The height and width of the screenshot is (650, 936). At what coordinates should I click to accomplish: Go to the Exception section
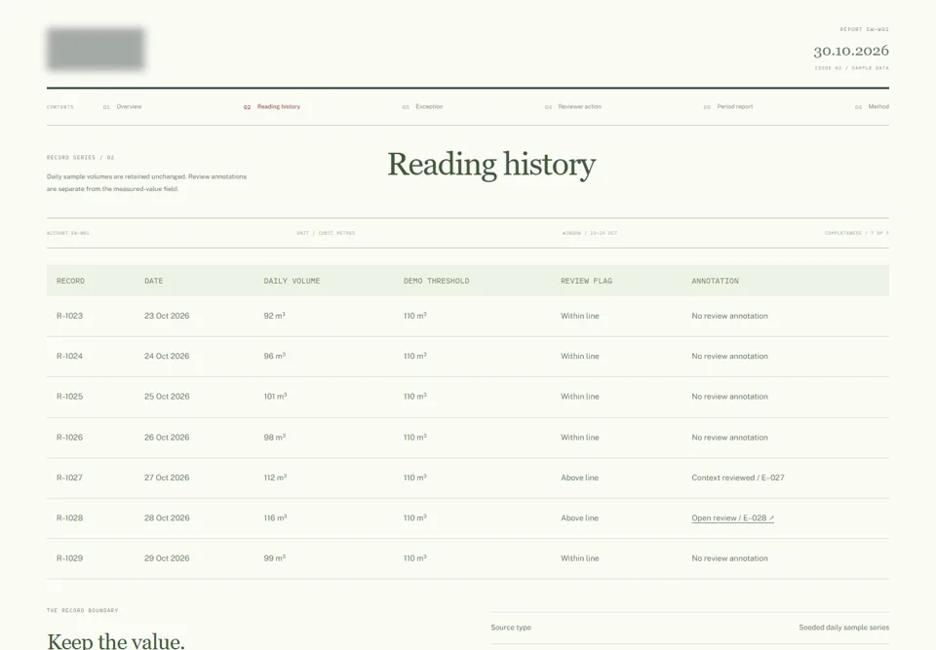pos(422,107)
